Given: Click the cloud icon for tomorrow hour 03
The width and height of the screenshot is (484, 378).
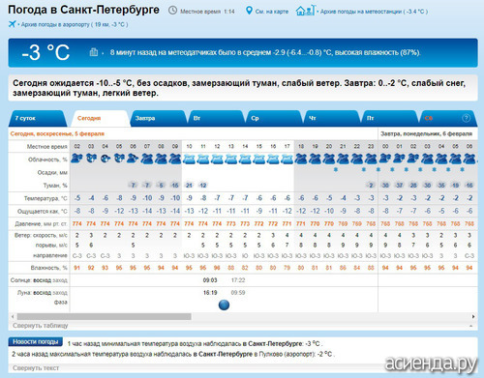Looking at the screenshot, I should (427, 159).
